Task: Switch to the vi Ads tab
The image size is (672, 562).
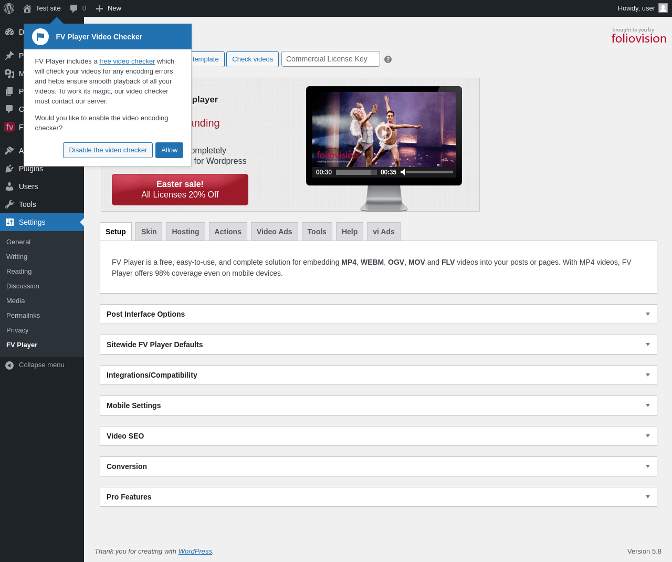Action: click(x=384, y=232)
